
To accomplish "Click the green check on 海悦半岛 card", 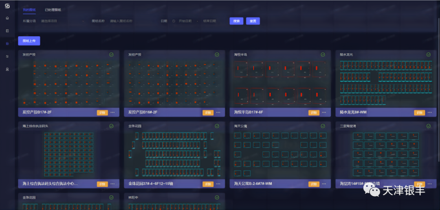I will pyautogui.click(x=323, y=54).
